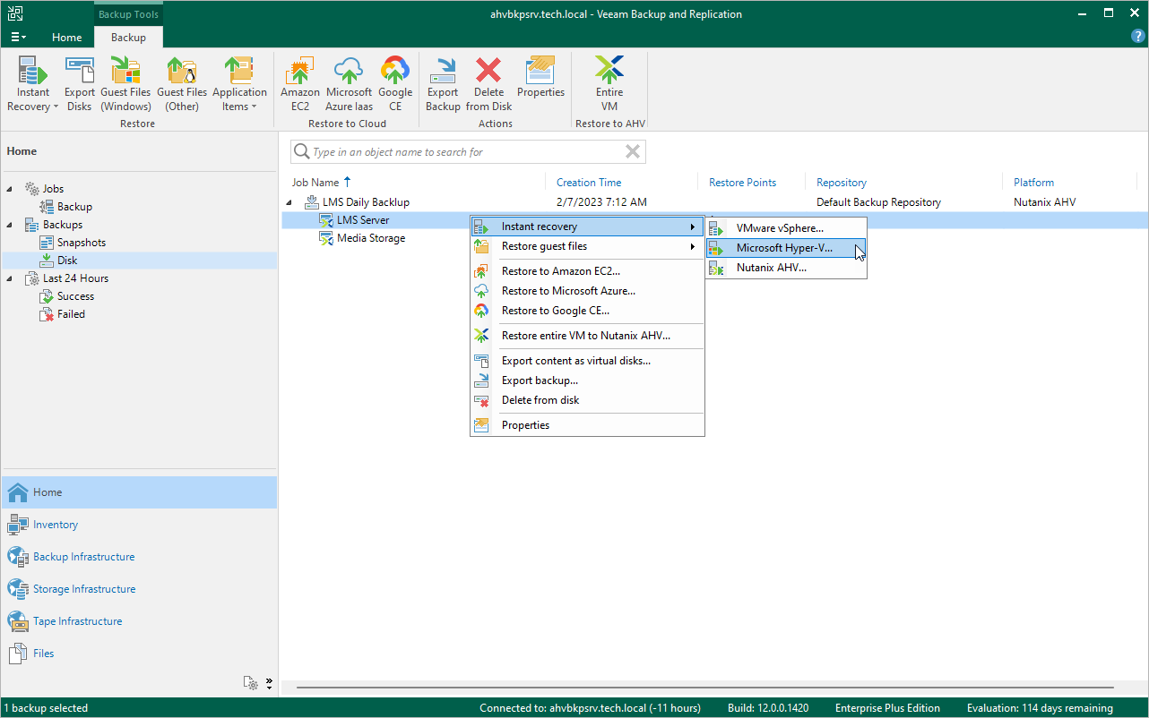1149x718 pixels.
Task: Select Snapshots under Backups in tree
Action: tap(73, 243)
